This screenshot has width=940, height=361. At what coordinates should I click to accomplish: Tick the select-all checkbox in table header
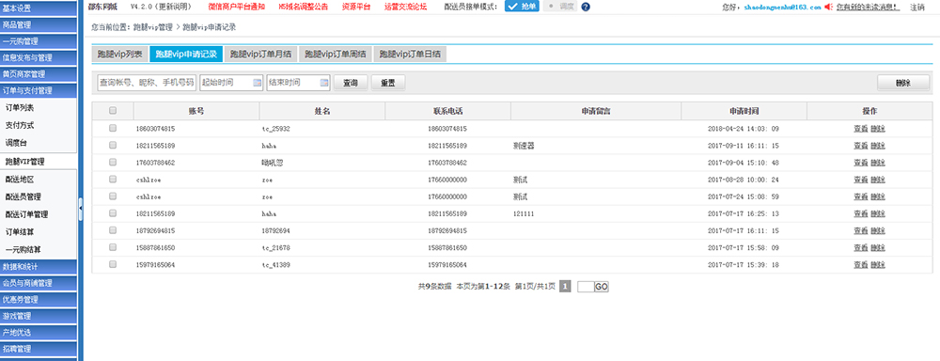click(113, 111)
